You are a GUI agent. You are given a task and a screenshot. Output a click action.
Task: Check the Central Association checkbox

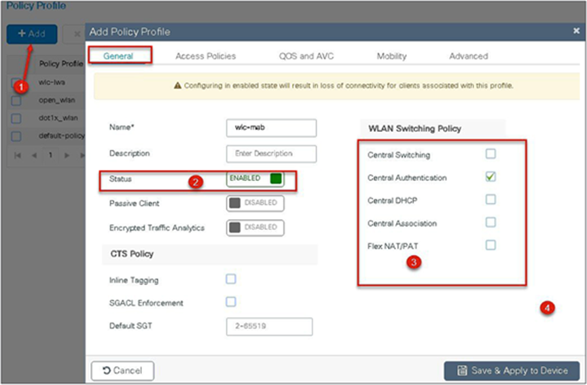pyautogui.click(x=491, y=222)
